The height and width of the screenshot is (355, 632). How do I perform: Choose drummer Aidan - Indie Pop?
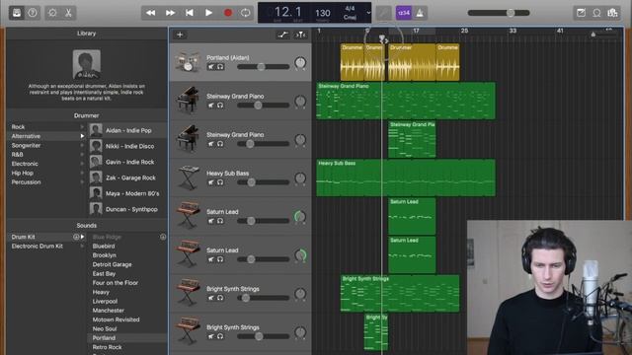(x=127, y=130)
